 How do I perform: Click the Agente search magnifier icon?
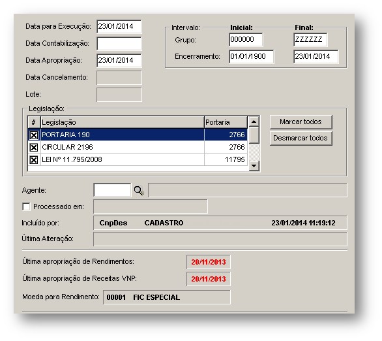[139, 190]
